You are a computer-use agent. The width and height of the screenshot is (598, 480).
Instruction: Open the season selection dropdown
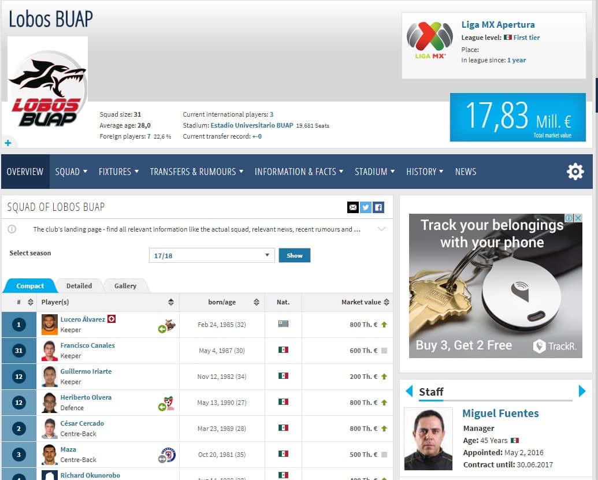211,255
